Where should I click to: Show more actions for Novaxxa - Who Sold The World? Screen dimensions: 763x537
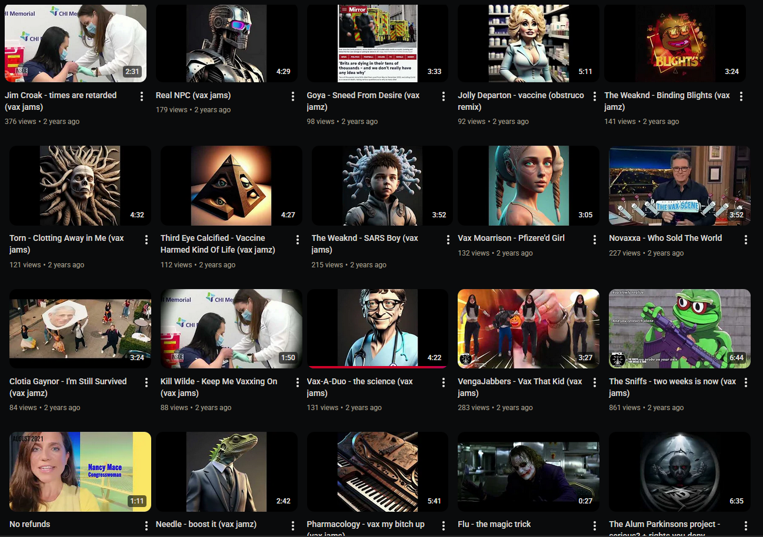pyautogui.click(x=746, y=240)
